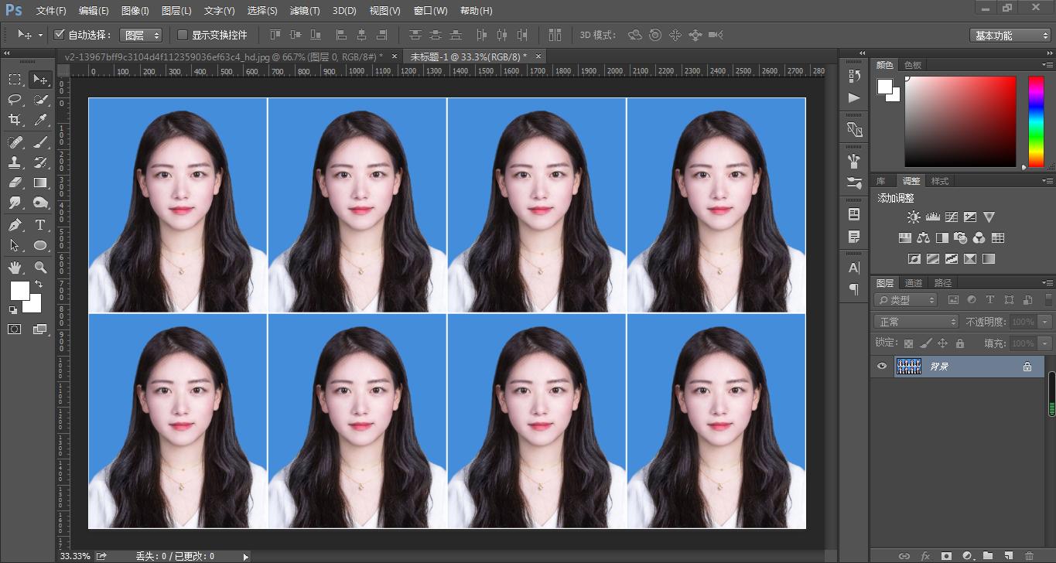Select the Hand tool
The height and width of the screenshot is (563, 1056).
pos(15,268)
